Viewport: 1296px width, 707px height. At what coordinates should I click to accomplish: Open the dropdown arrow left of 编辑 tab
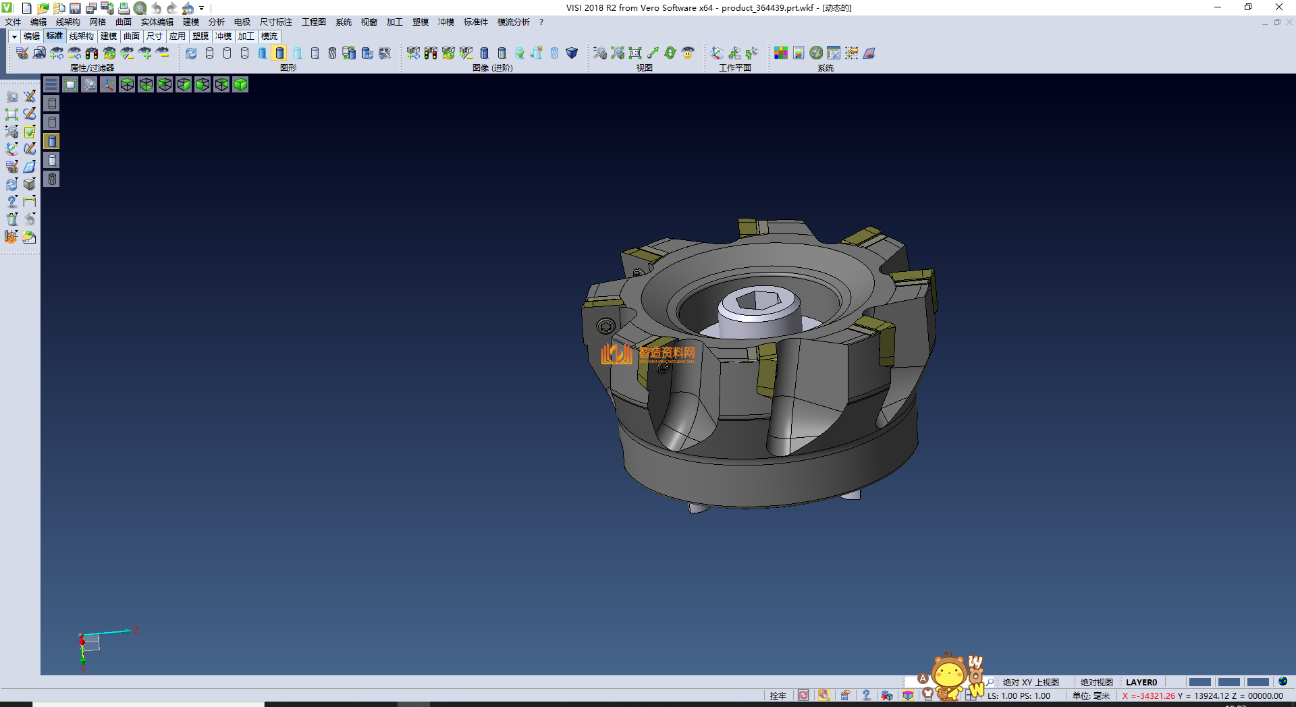14,36
